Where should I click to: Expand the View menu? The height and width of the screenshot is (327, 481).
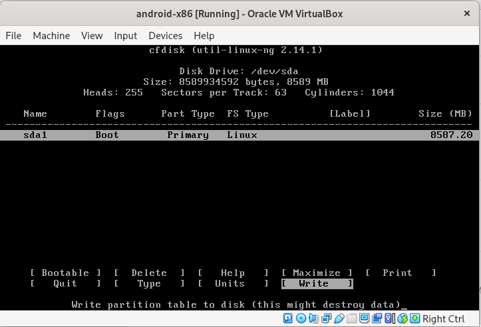point(92,36)
